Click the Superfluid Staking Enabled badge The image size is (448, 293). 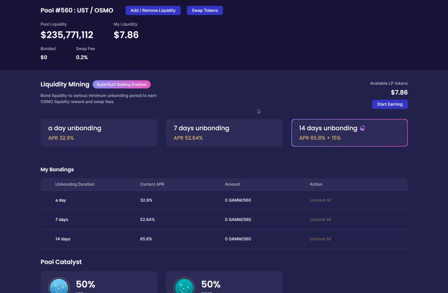coord(121,85)
